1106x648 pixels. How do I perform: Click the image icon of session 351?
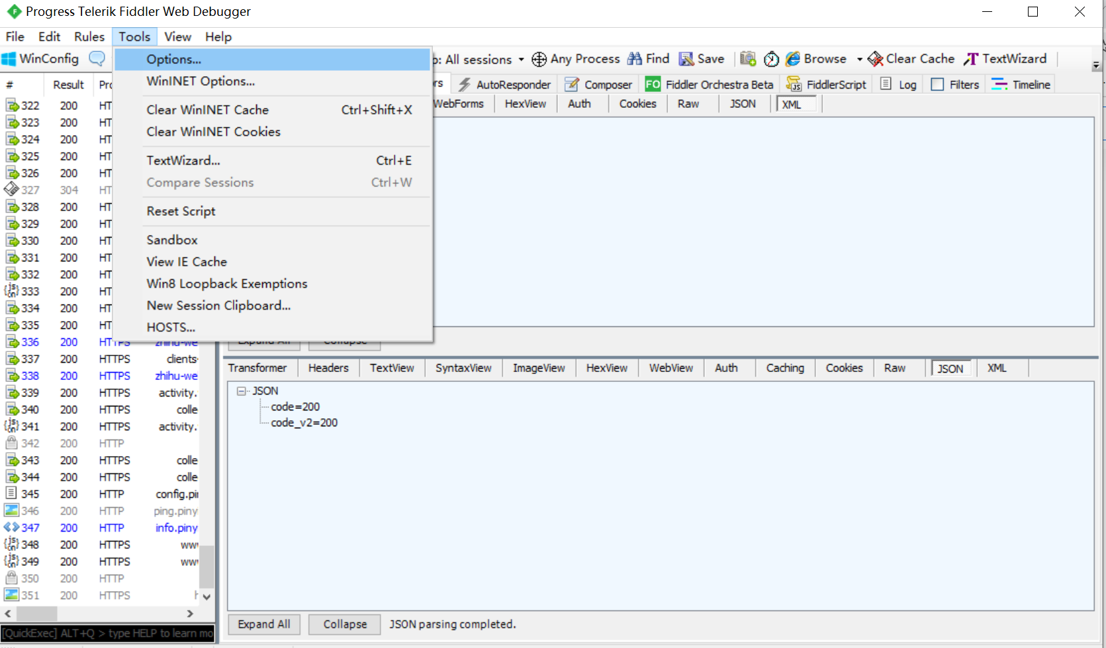11,595
